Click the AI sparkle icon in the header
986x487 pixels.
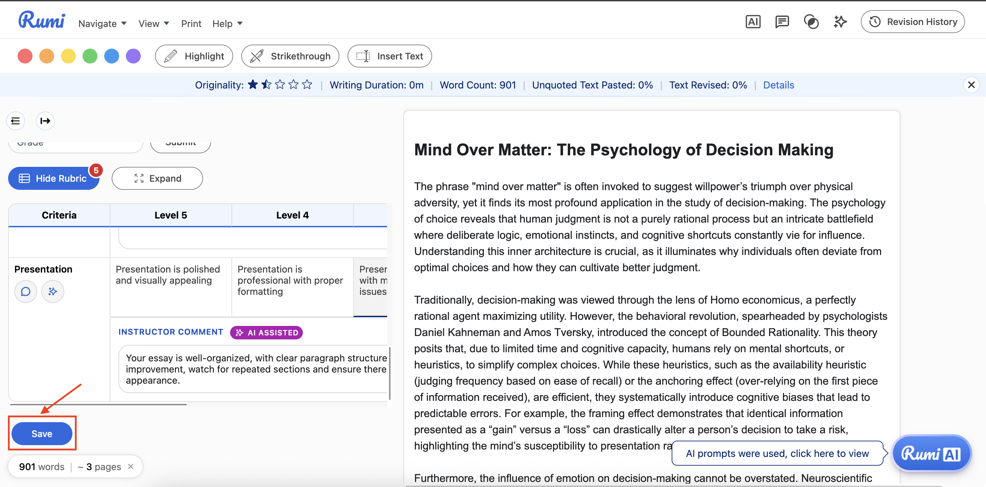840,22
